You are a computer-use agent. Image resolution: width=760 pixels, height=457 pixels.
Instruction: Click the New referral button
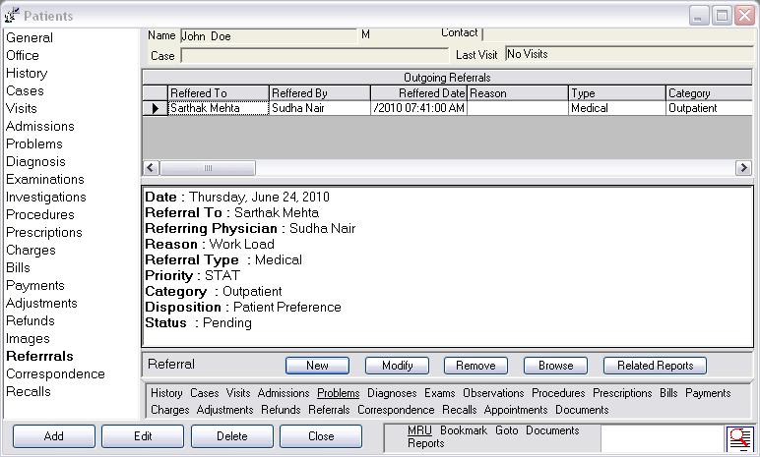[317, 366]
